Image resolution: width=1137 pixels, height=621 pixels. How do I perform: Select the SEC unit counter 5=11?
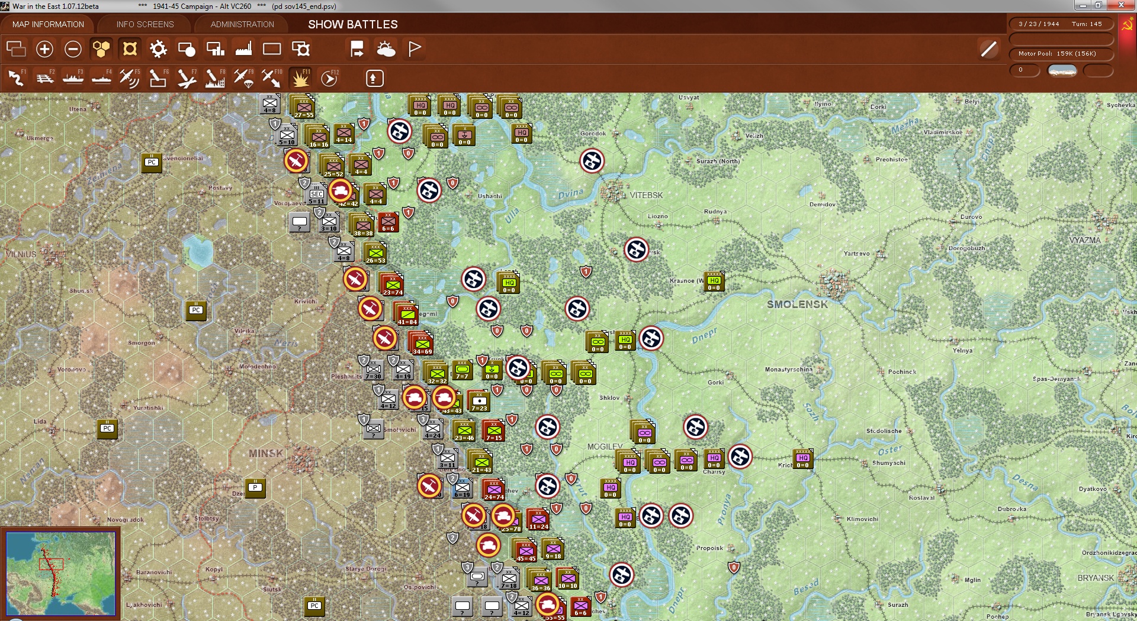[317, 195]
